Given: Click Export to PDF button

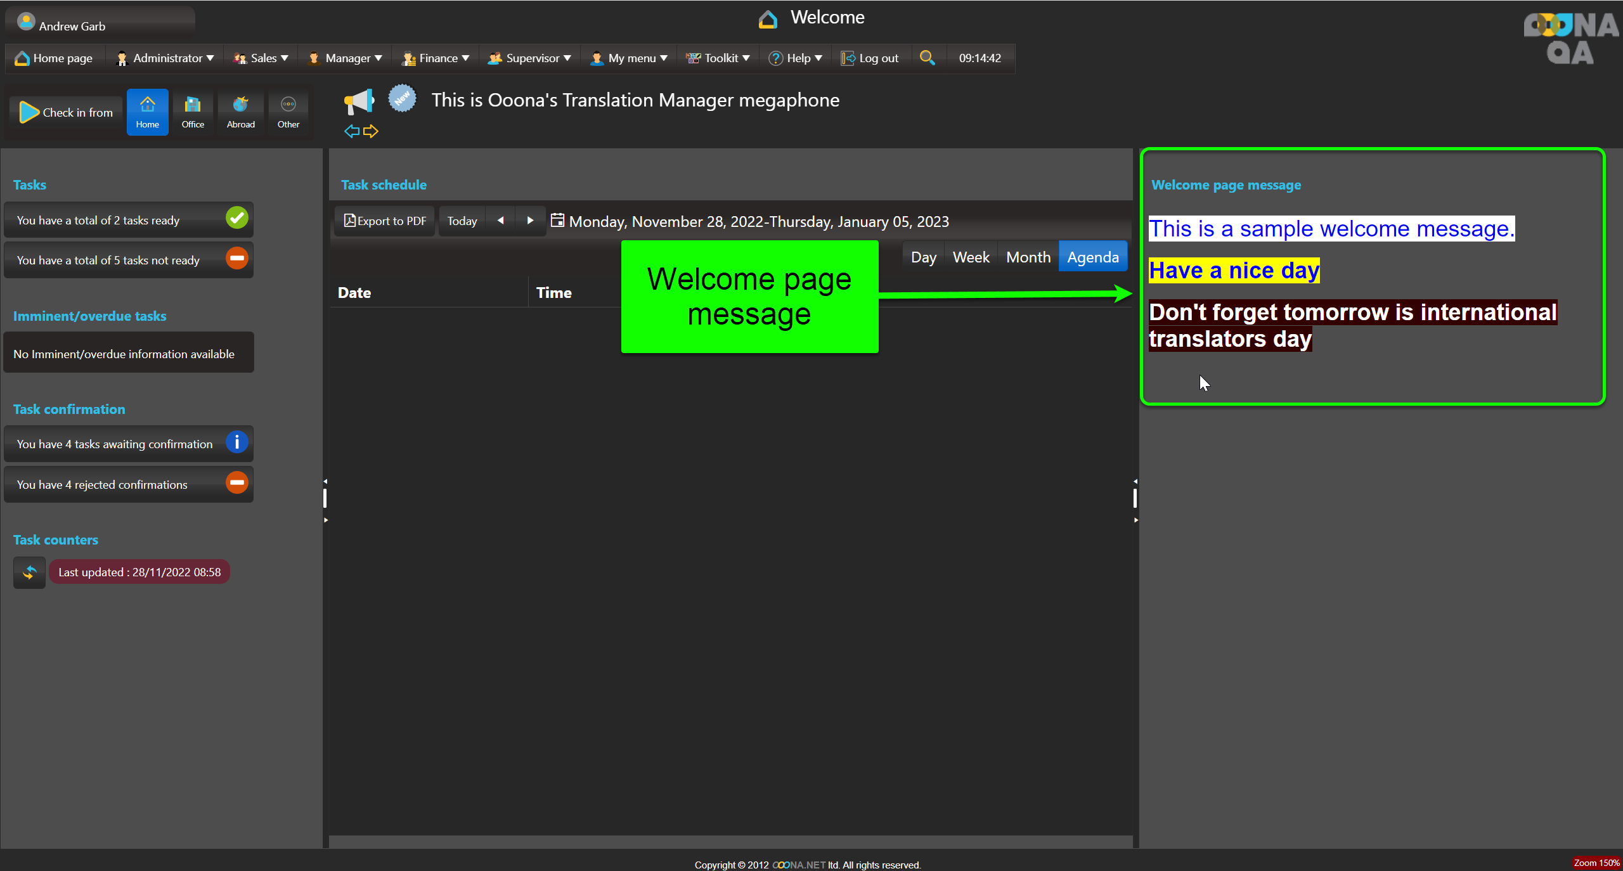Looking at the screenshot, I should pyautogui.click(x=385, y=221).
